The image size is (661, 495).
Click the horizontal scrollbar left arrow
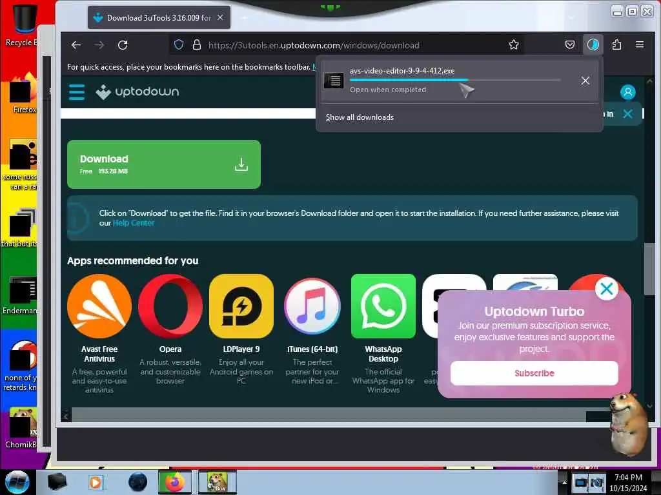pyautogui.click(x=66, y=417)
